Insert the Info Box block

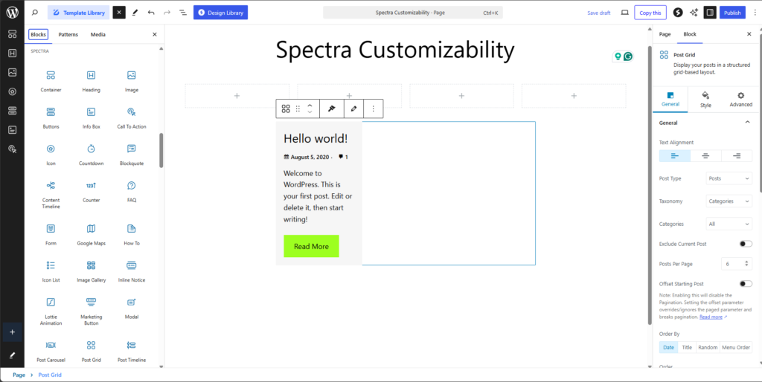(91, 118)
